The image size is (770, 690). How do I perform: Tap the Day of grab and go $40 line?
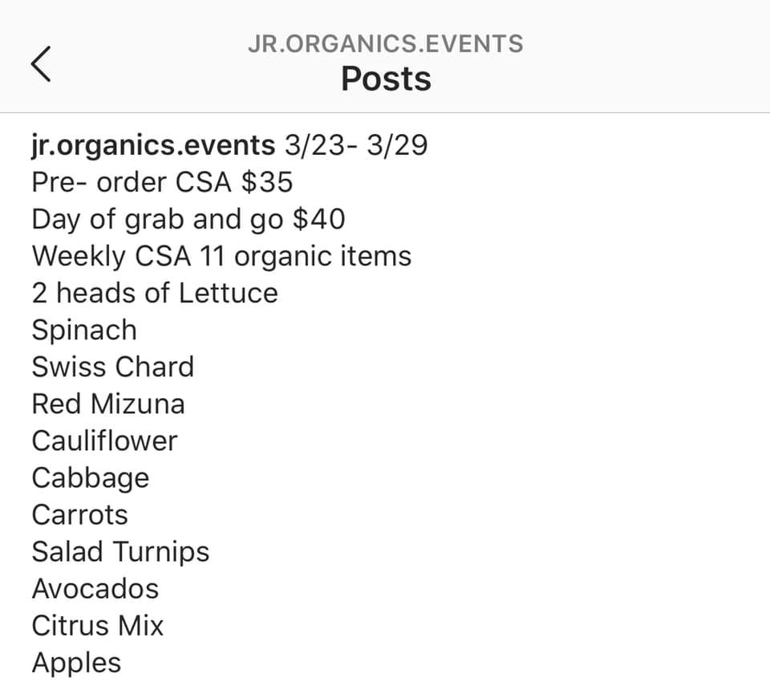pyautogui.click(x=188, y=219)
